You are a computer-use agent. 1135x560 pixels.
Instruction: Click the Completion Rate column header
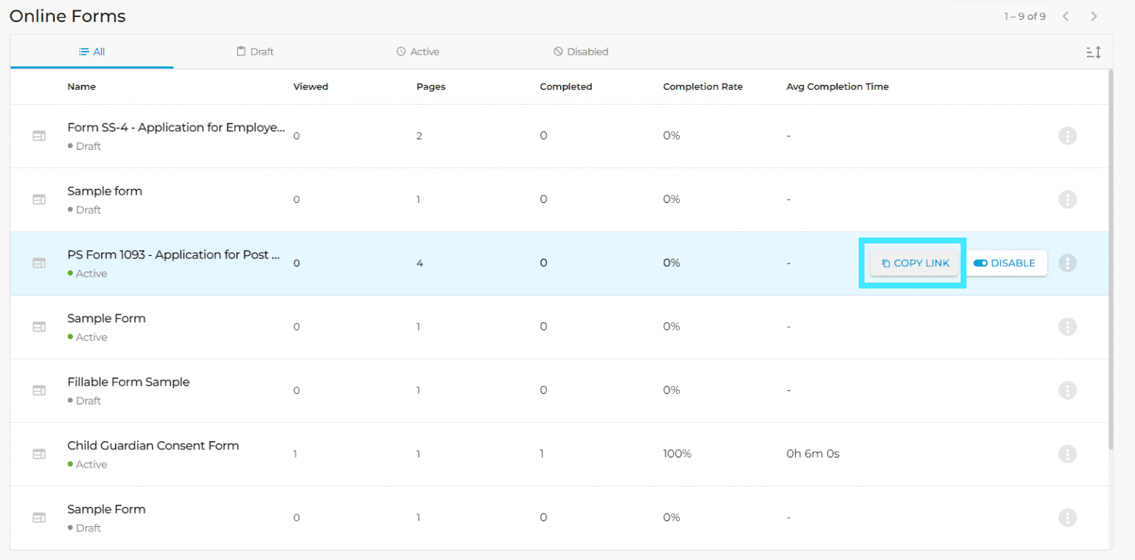tap(702, 86)
